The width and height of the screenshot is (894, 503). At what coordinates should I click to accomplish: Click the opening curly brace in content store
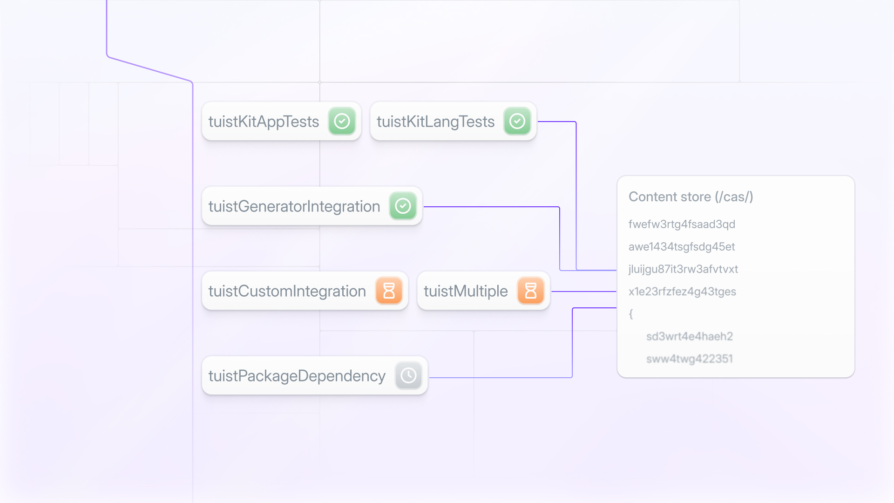pos(631,313)
